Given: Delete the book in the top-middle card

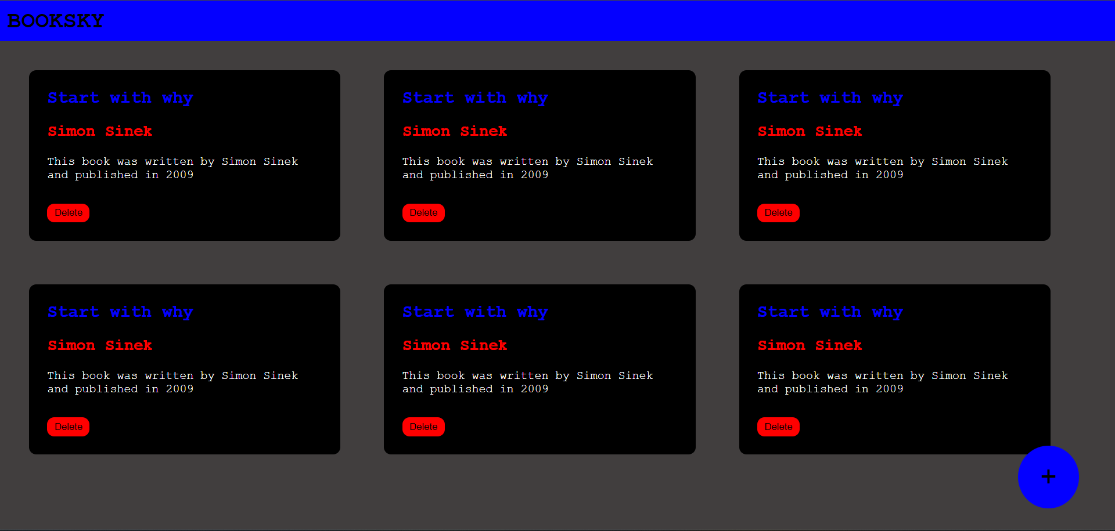Looking at the screenshot, I should 423,213.
